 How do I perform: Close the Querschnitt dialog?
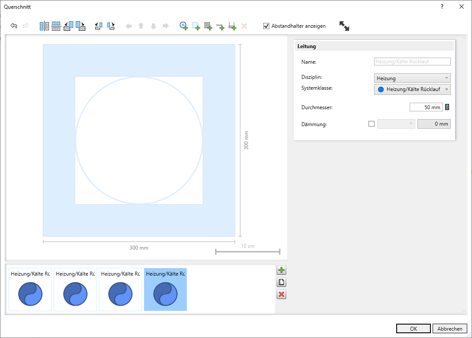tap(462, 6)
